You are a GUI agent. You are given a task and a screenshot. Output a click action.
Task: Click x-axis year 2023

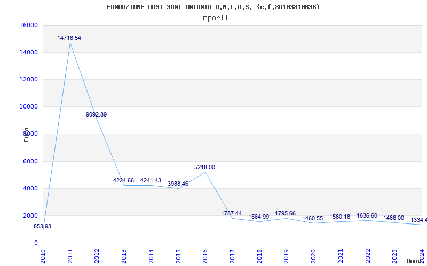(x=395, y=256)
